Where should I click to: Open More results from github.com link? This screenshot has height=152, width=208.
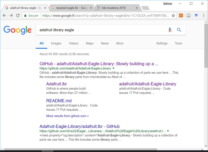point(67,116)
